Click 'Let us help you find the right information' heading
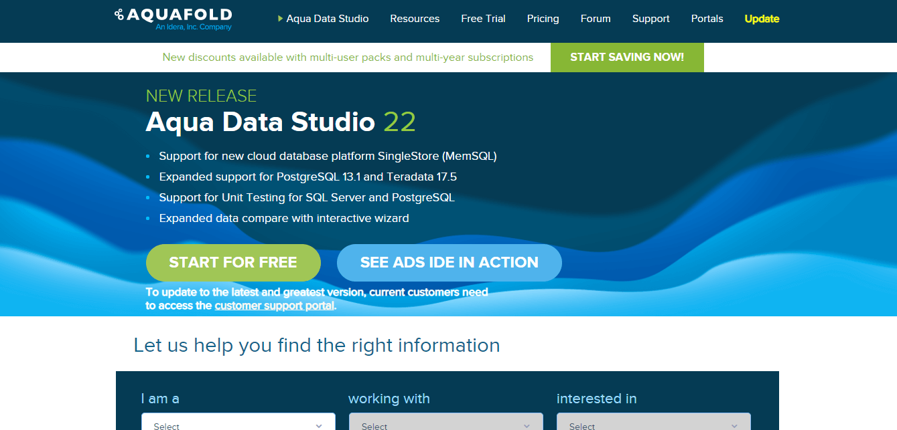The width and height of the screenshot is (897, 430). 317,346
